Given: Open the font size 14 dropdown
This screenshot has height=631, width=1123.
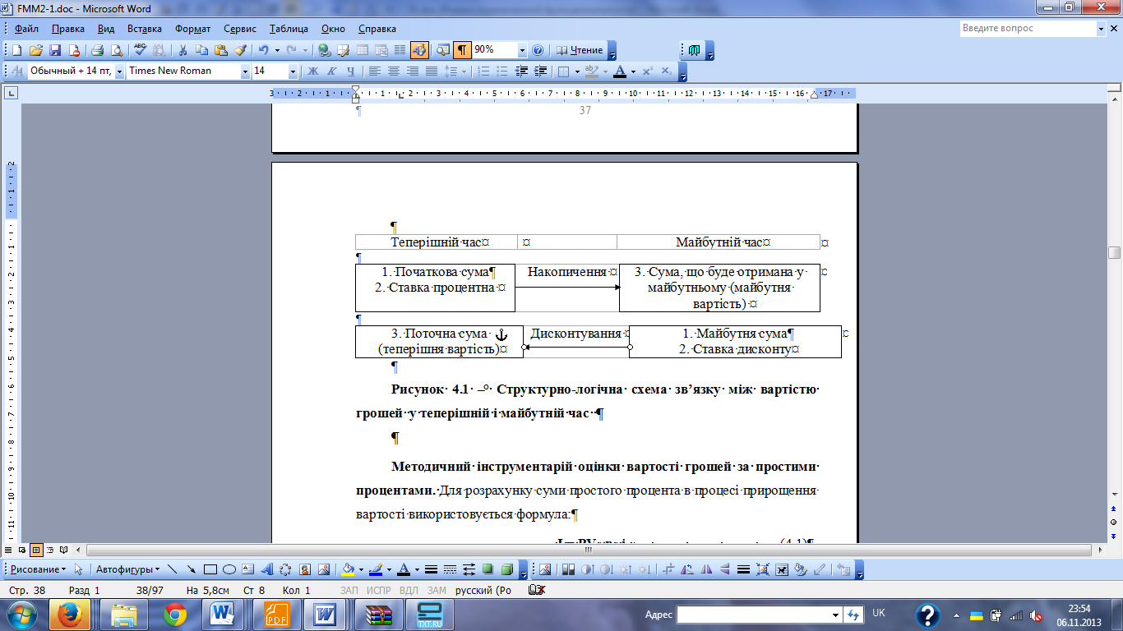Looking at the screenshot, I should (293, 71).
